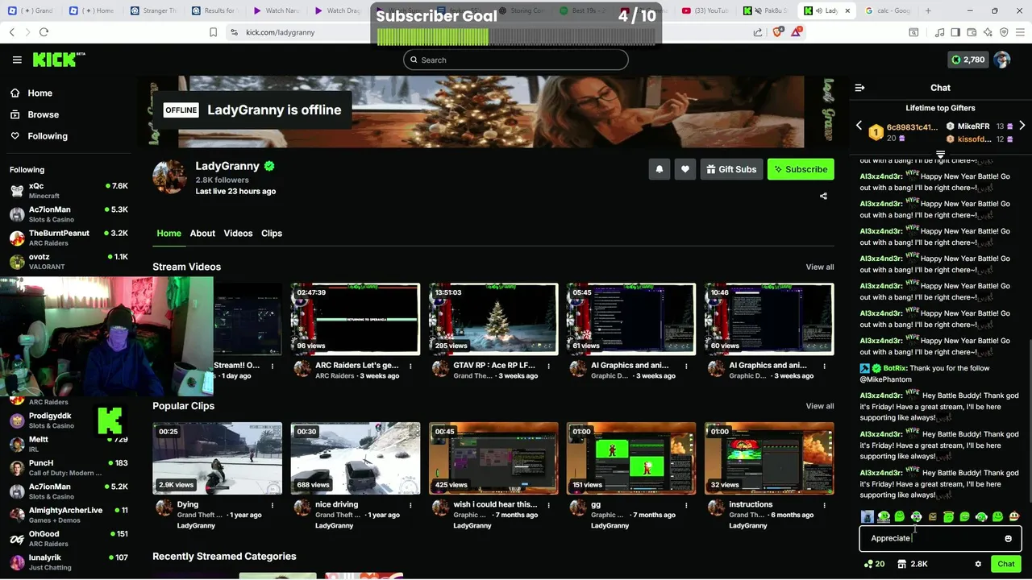Click the Kick search box
The width and height of the screenshot is (1032, 580).
click(x=515, y=60)
